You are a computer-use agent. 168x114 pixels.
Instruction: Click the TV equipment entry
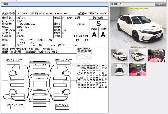point(77,40)
